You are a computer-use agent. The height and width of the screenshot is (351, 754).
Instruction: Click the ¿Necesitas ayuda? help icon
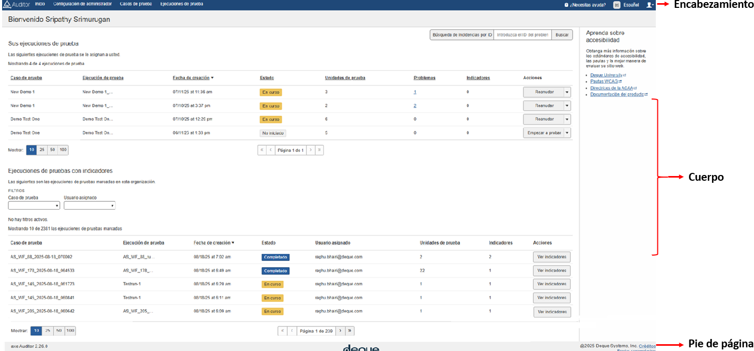tap(566, 5)
